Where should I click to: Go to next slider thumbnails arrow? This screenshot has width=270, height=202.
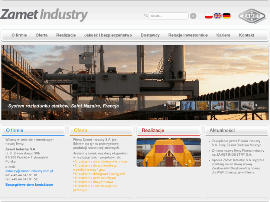[x=256, y=105]
